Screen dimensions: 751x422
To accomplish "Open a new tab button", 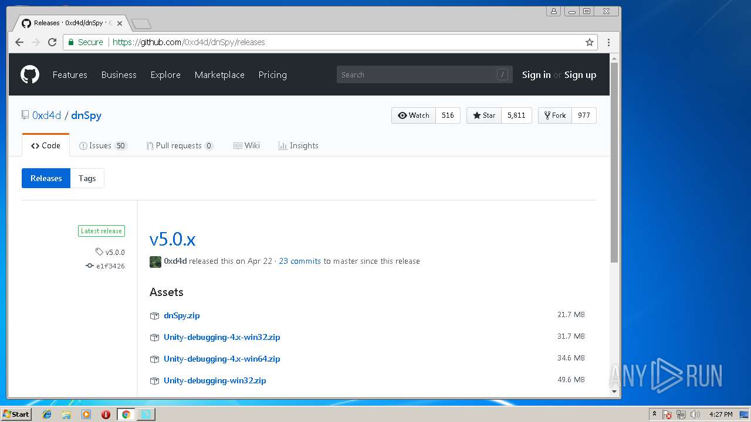I will click(141, 23).
